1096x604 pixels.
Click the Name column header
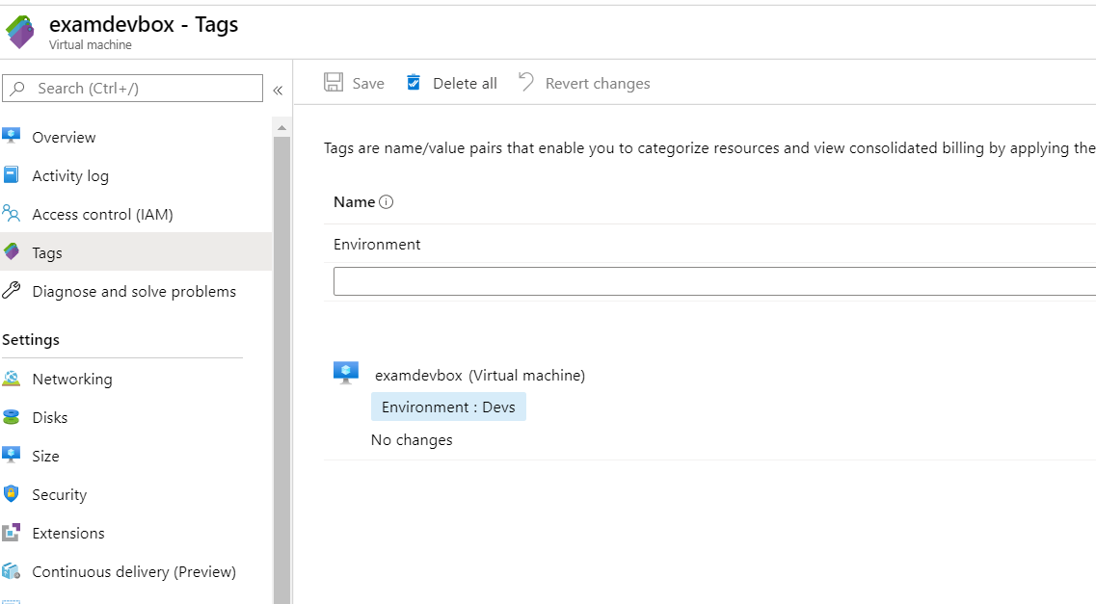pyautogui.click(x=355, y=201)
